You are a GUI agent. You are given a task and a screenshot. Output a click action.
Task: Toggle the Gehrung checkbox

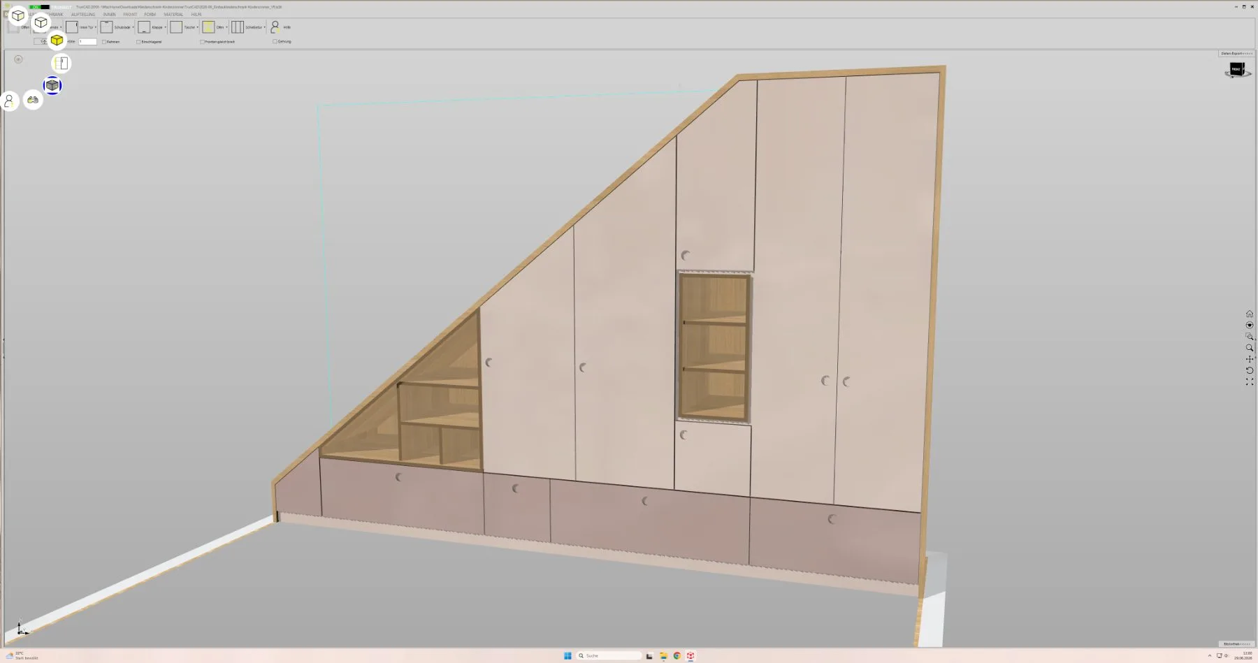[x=275, y=41]
